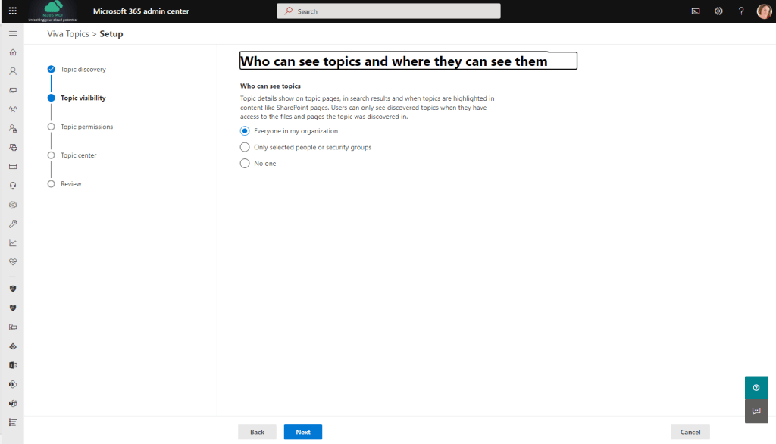Open the Reports chart icon in sidebar

tap(12, 242)
